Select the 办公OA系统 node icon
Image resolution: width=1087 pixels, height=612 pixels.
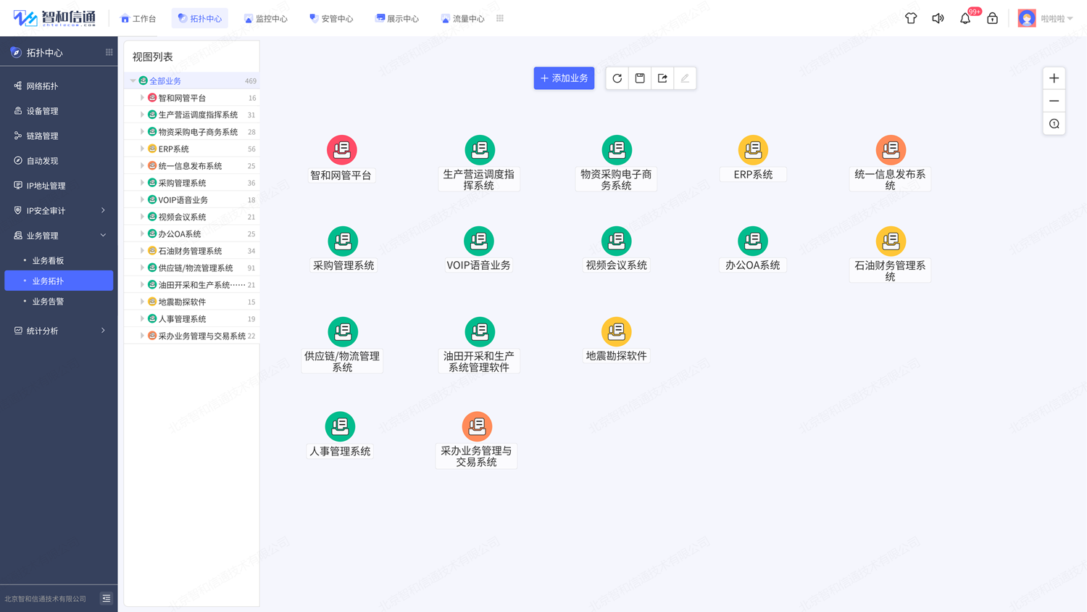pyautogui.click(x=753, y=241)
